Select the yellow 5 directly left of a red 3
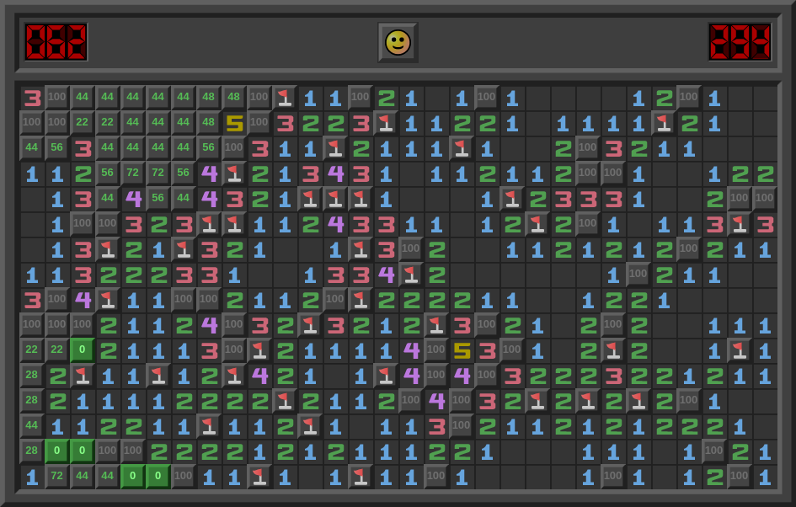Viewport: 796px width, 507px height. [462, 350]
